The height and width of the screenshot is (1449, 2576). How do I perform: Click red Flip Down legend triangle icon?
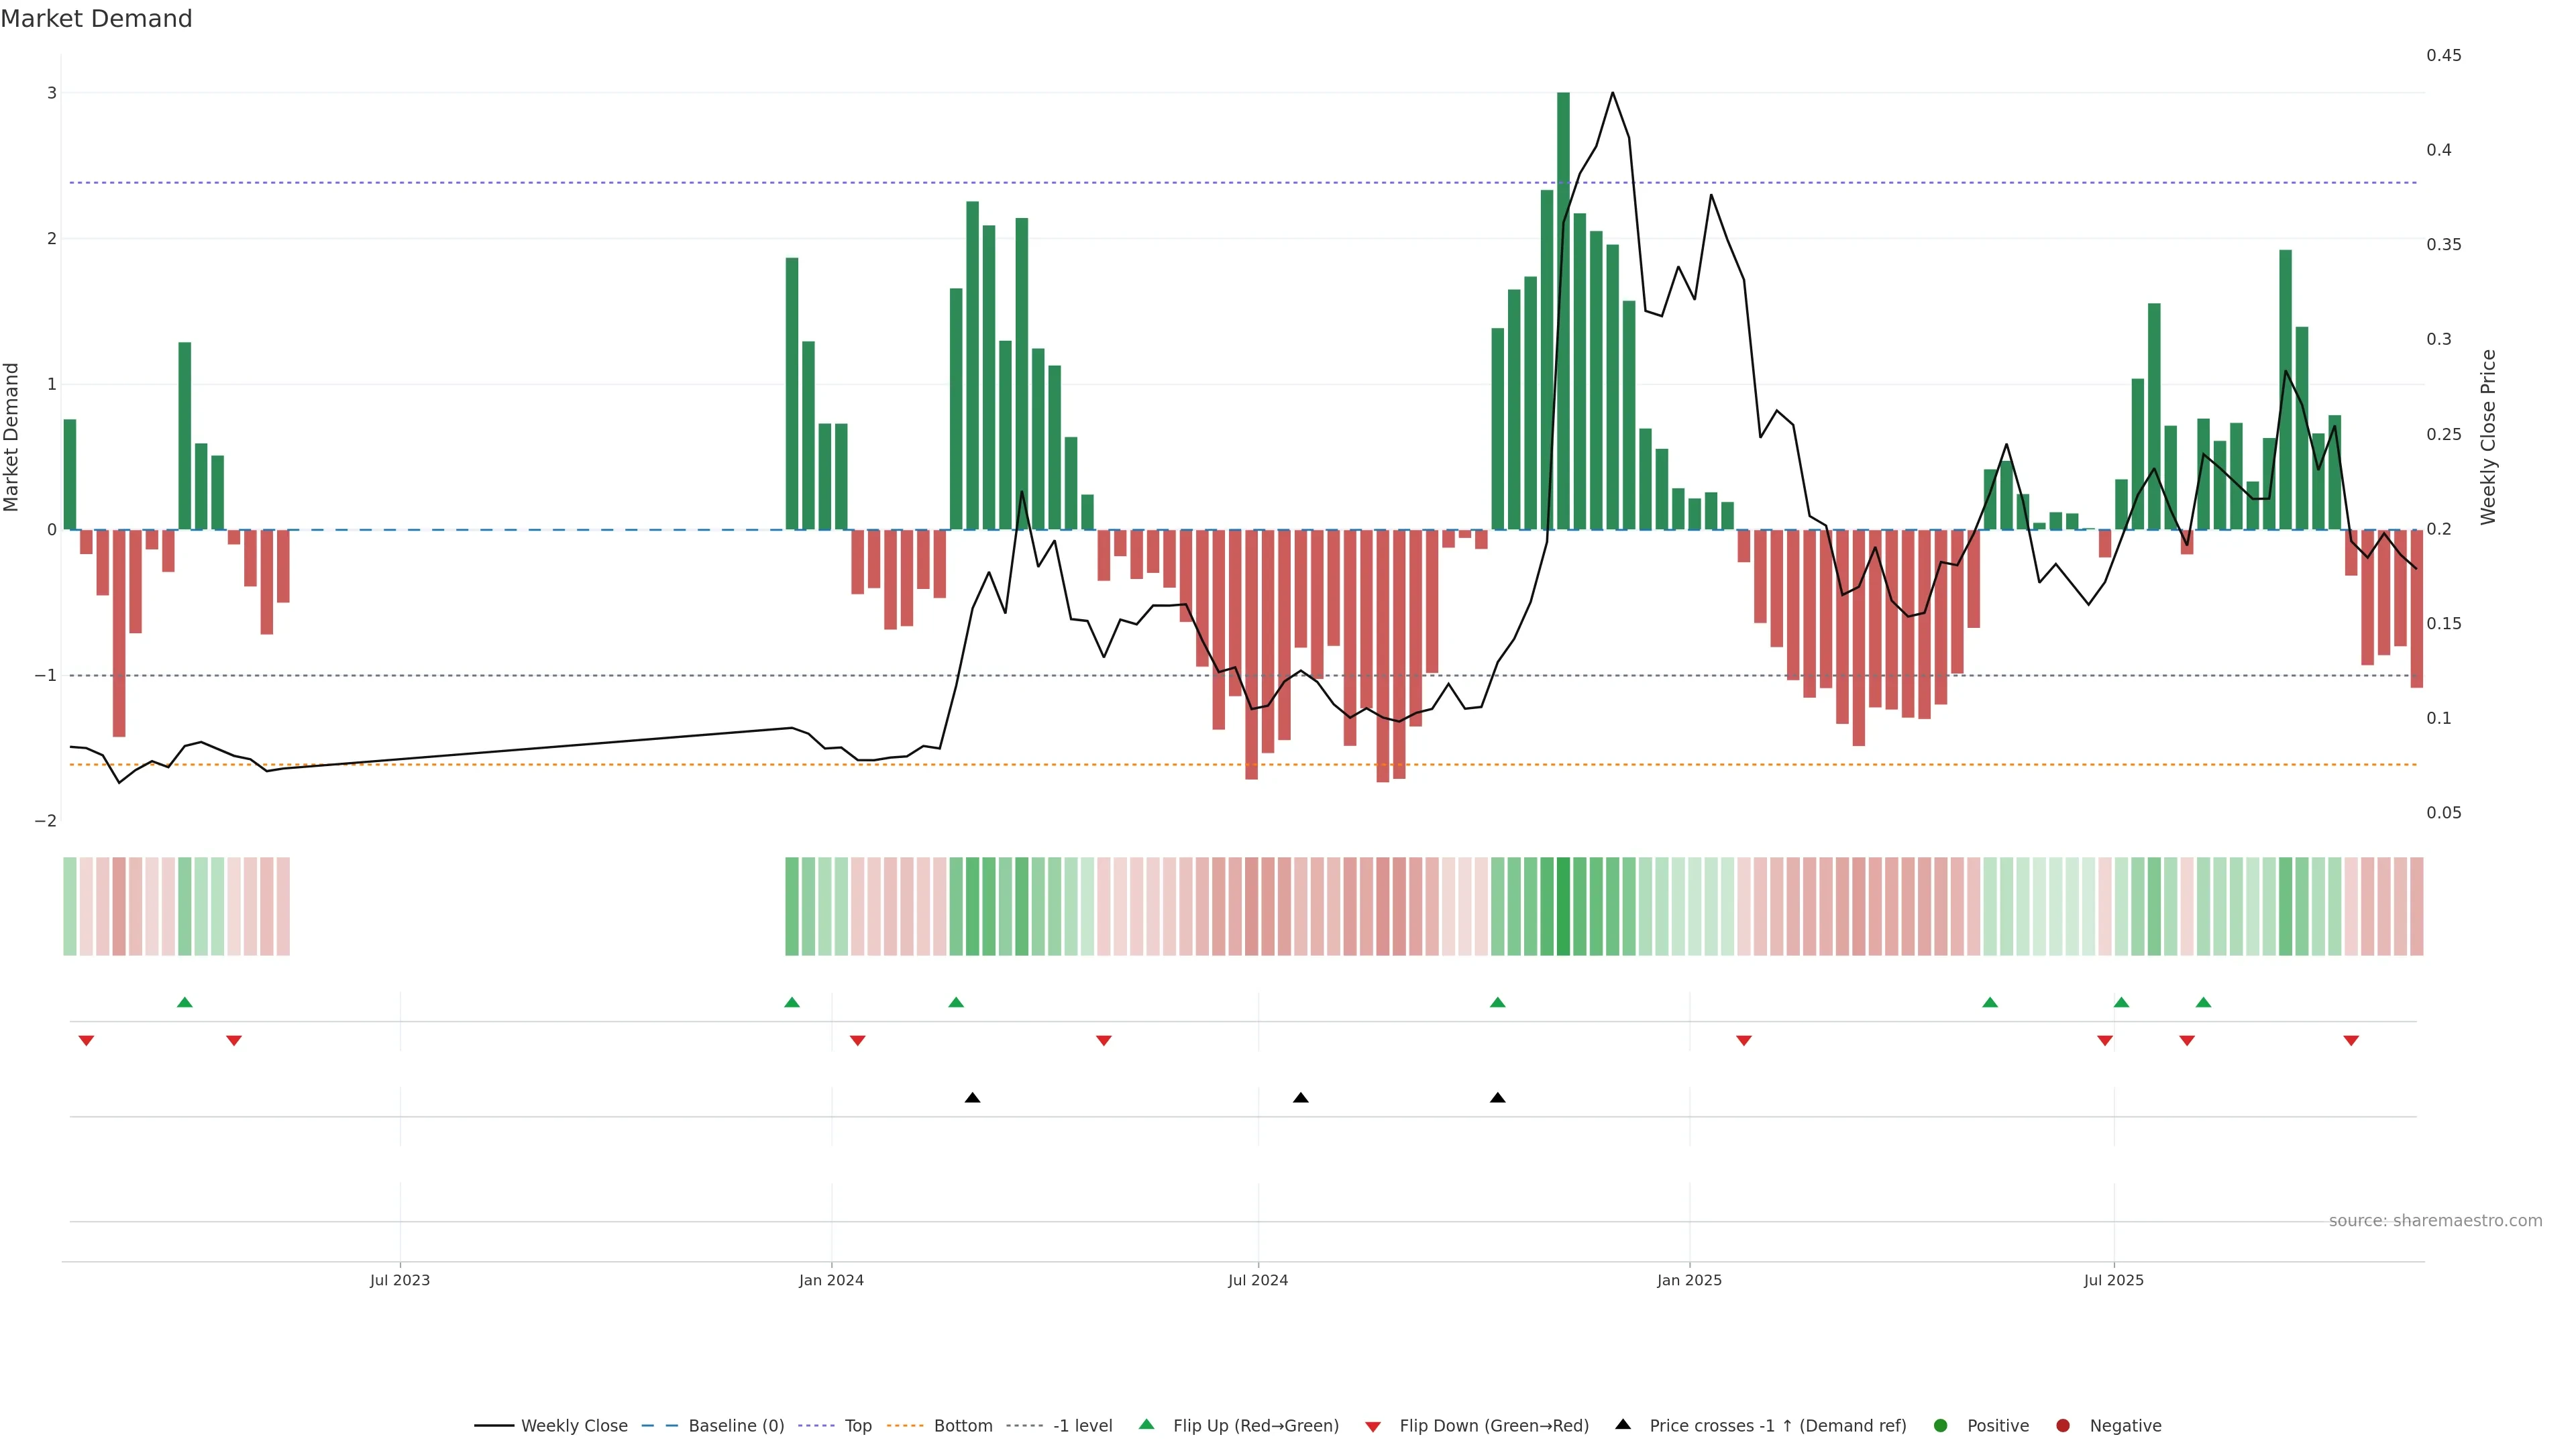coord(1373,1426)
